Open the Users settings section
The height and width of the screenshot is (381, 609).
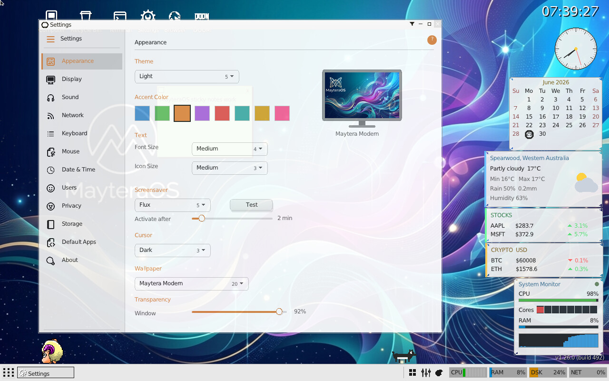81,188
